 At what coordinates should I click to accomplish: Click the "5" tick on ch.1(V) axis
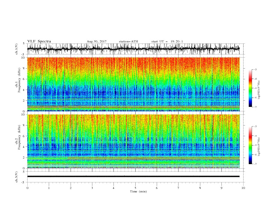click(24, 44)
